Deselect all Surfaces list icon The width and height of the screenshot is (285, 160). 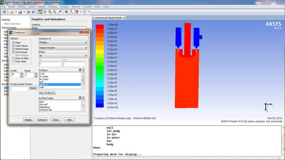click(x=83, y=70)
